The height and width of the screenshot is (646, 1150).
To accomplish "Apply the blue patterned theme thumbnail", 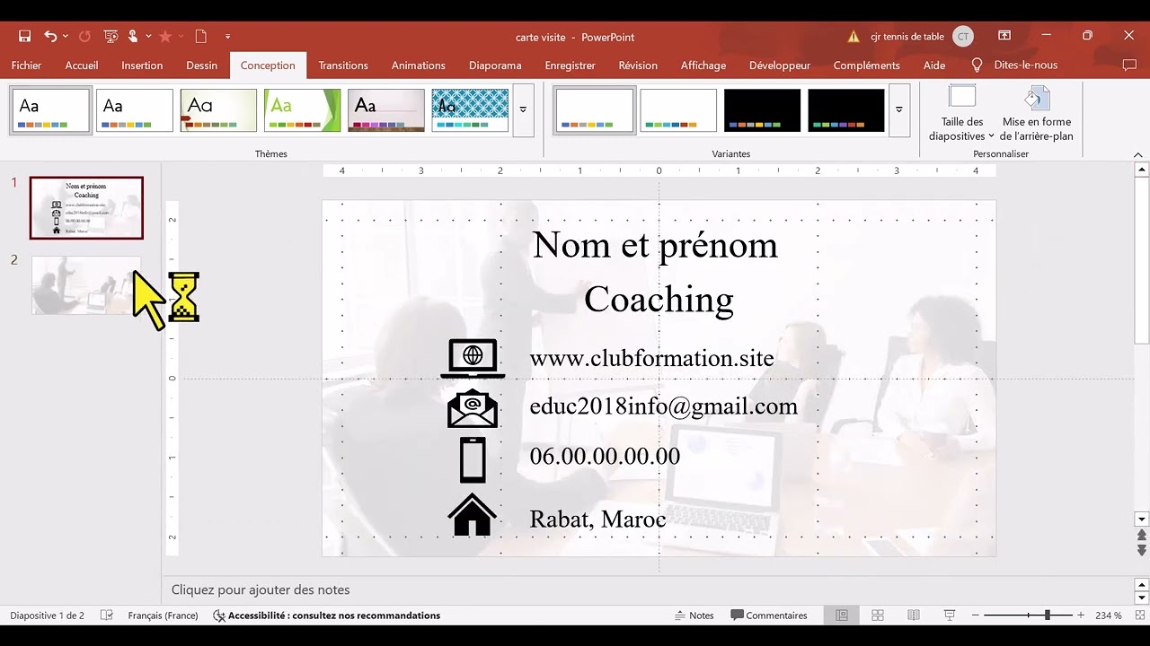I will tap(470, 110).
